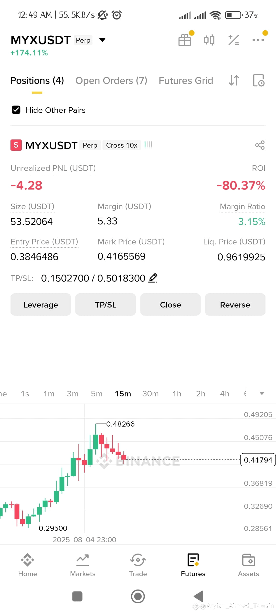Screen dimensions: 276x613
Task: Tap the Reverse position button
Action: pyautogui.click(x=235, y=304)
